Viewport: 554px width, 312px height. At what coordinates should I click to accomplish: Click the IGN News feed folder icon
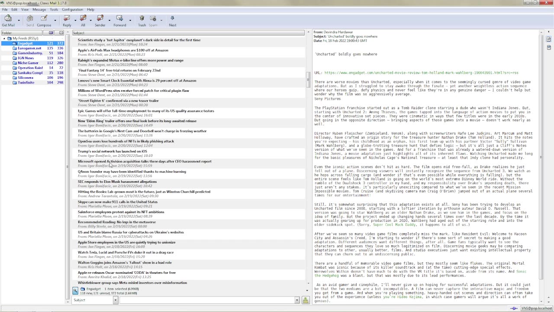click(x=15, y=58)
